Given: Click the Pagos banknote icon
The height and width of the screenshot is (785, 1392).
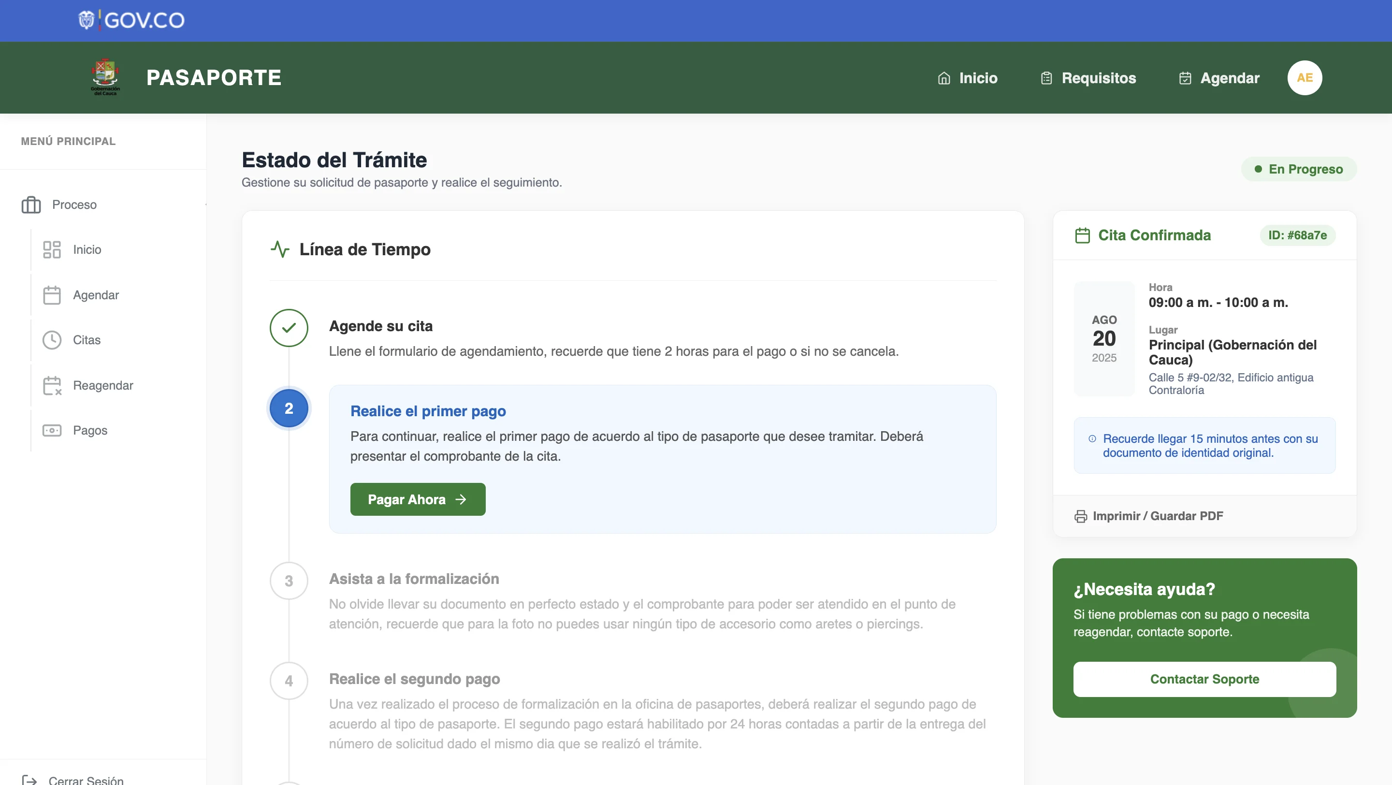Looking at the screenshot, I should click(52, 430).
